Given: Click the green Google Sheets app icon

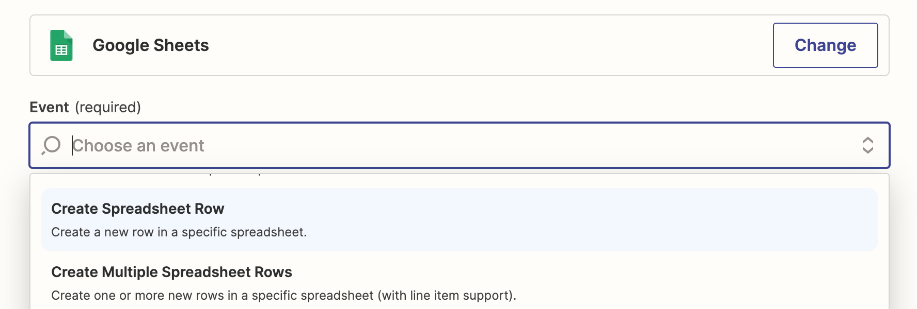Looking at the screenshot, I should point(61,45).
